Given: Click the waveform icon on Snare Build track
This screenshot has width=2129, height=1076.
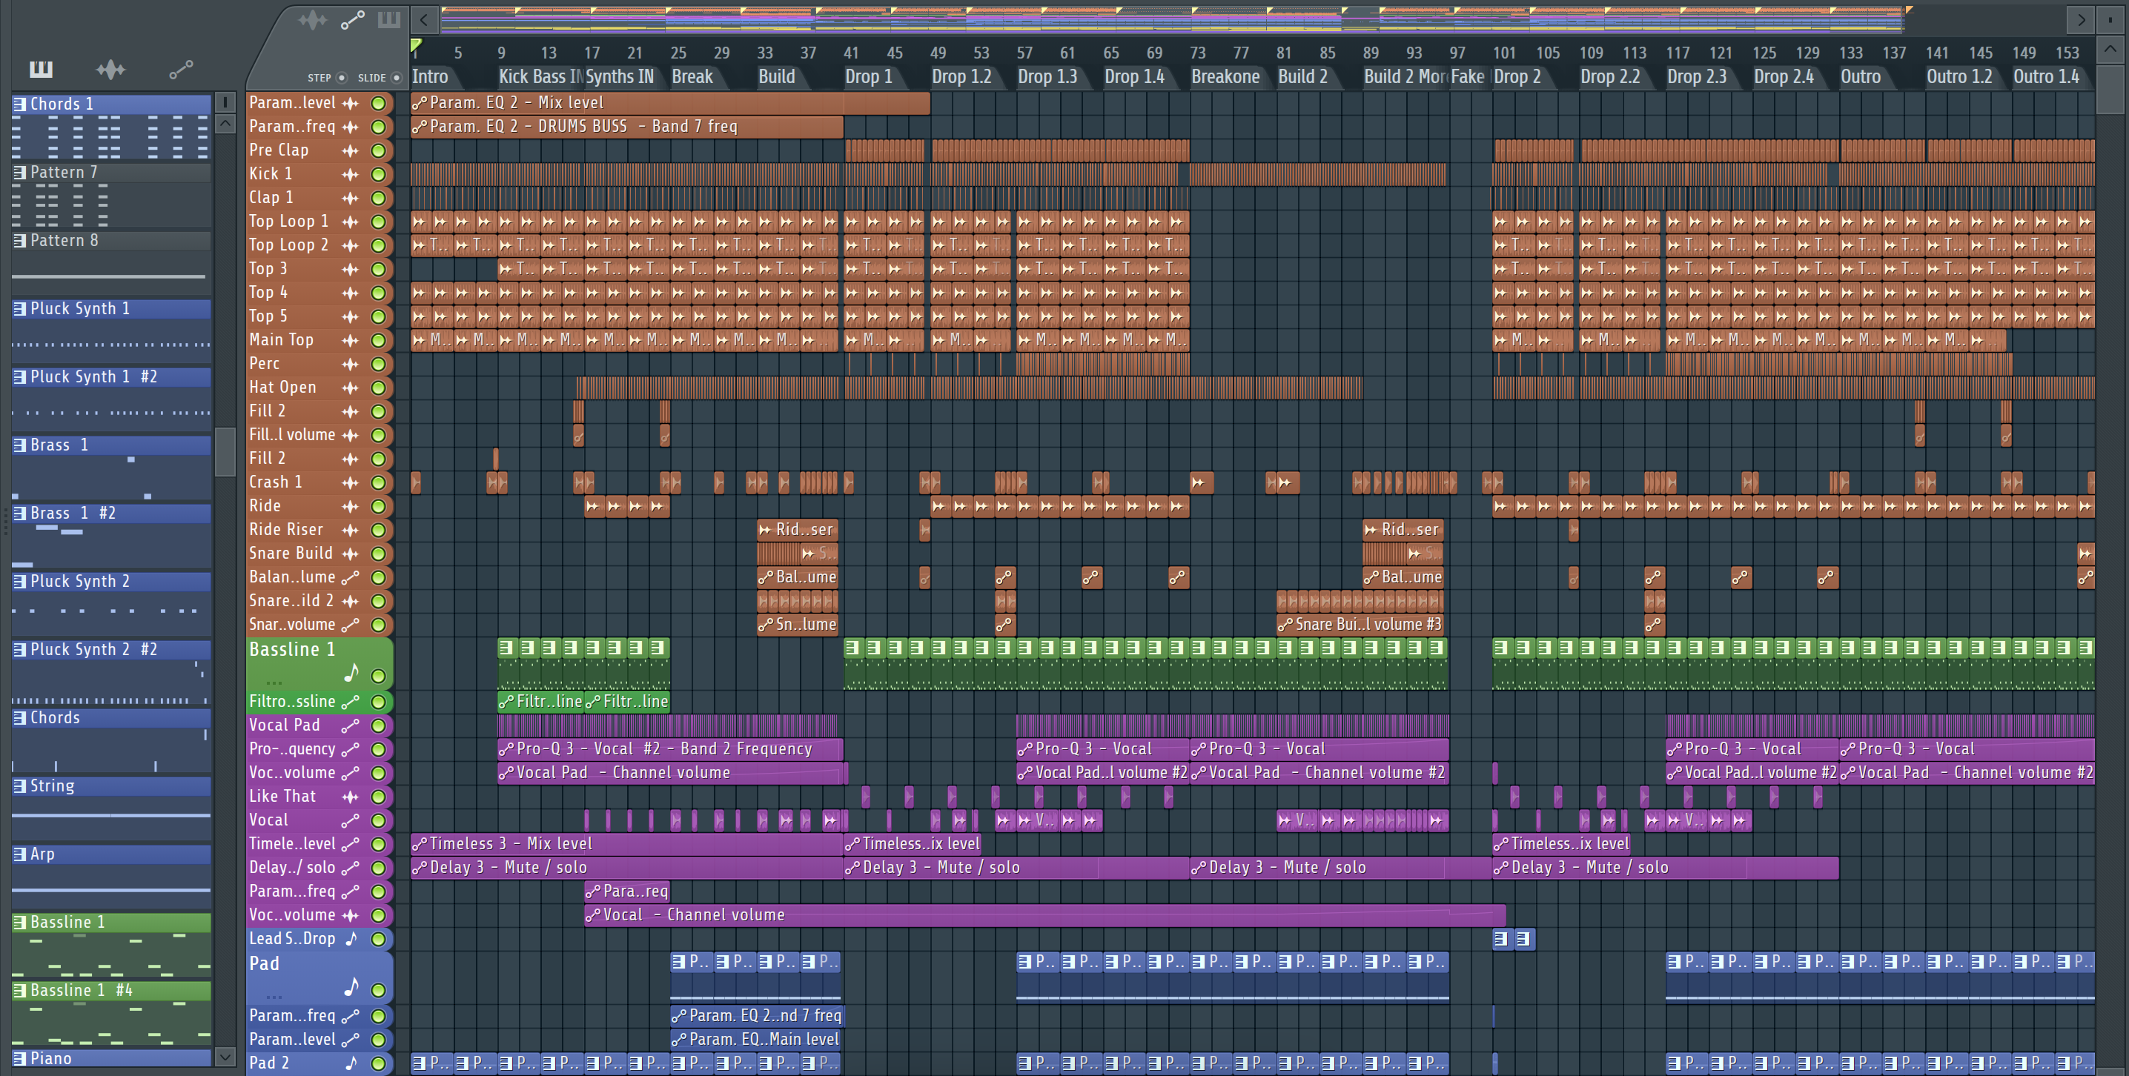Looking at the screenshot, I should [x=351, y=554].
